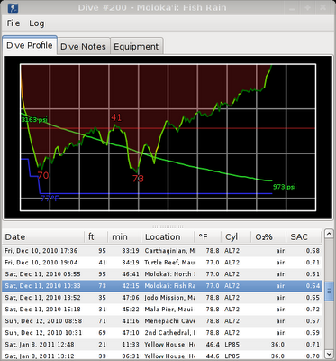Click the application icon in title bar

point(13,7)
